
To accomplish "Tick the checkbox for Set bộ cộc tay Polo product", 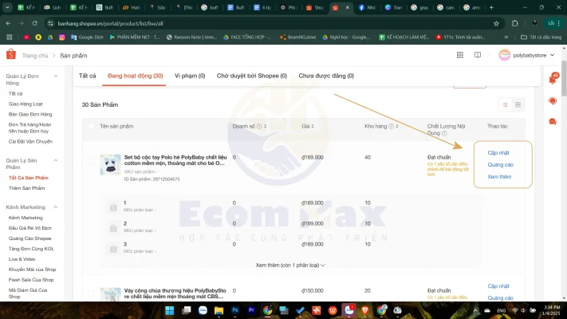I will click(x=91, y=159).
